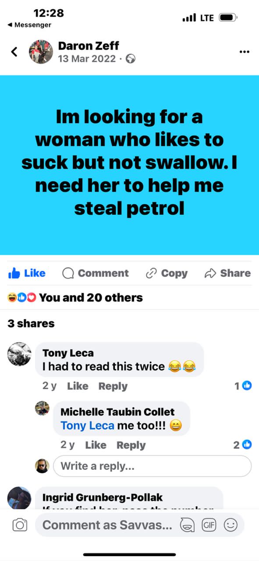259x561 pixels.
Task: Open the three-dot post options menu
Action: 245,52
